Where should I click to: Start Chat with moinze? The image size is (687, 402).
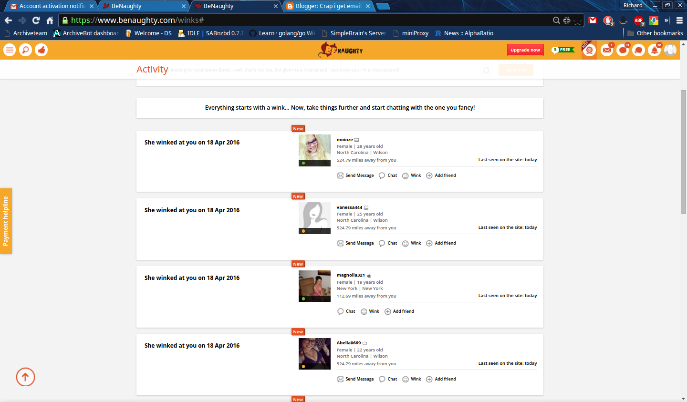coord(388,175)
